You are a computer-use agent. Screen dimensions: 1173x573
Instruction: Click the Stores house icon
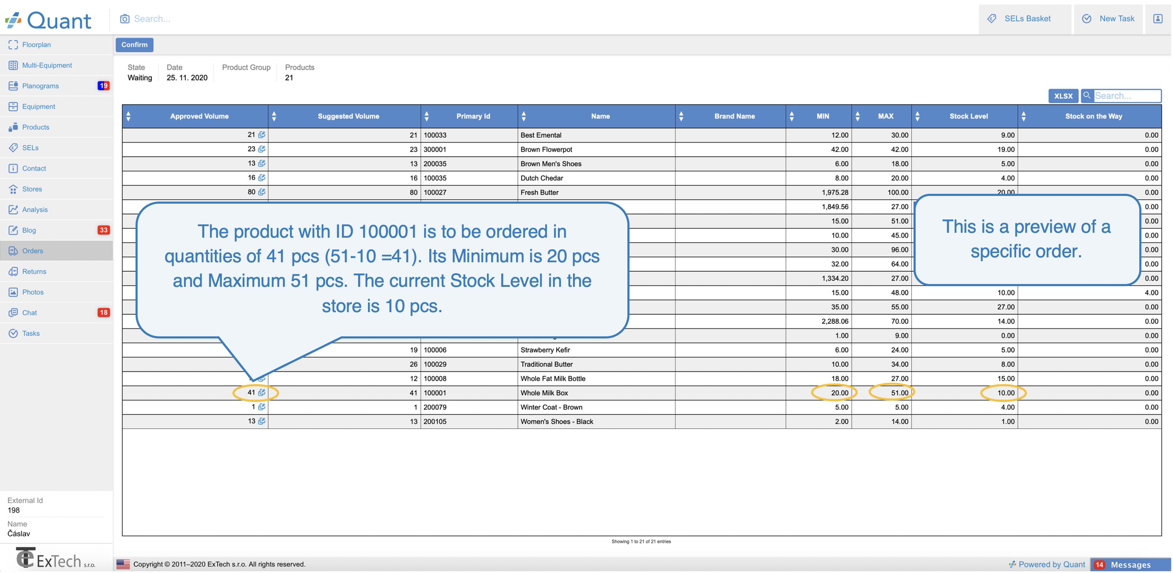[13, 189]
